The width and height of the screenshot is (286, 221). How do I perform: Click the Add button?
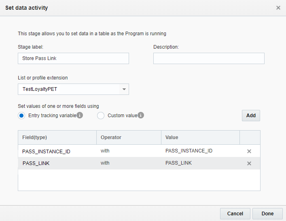(251, 116)
